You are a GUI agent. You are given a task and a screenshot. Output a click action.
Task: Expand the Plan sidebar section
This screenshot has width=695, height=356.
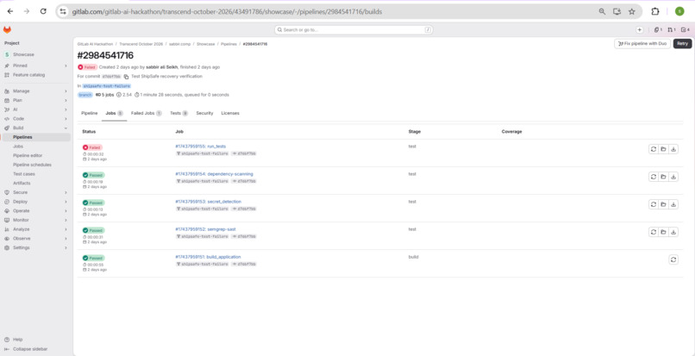(35, 100)
